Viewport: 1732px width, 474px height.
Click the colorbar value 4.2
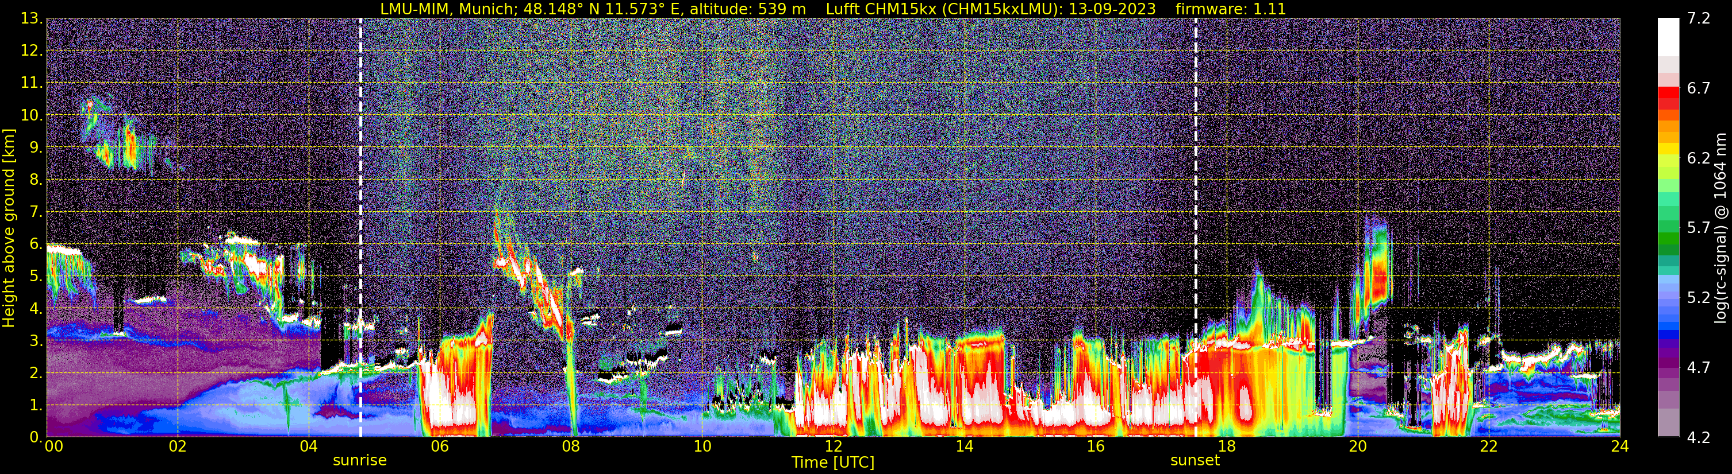coord(1699,437)
